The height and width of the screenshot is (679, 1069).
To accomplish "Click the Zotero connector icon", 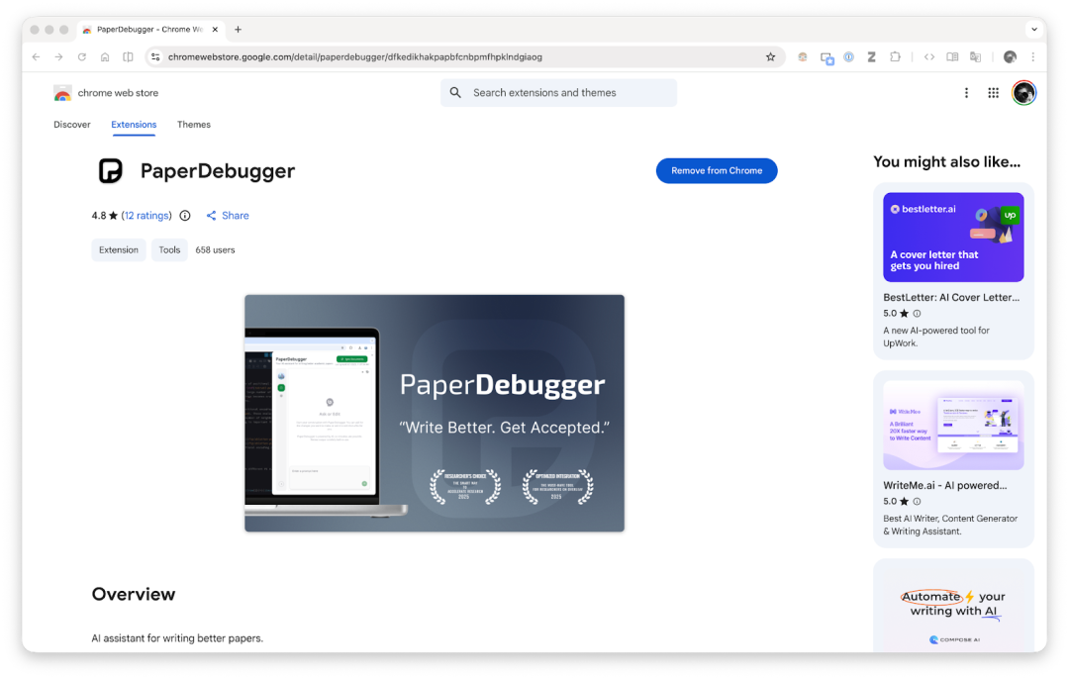I will [x=871, y=56].
